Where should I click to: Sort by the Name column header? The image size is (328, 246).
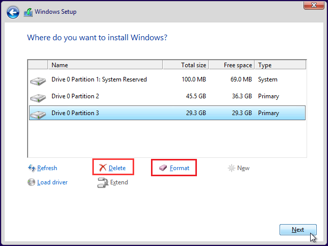click(x=105, y=65)
